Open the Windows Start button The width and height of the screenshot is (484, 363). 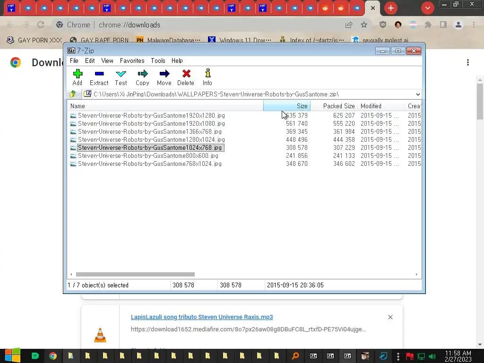pyautogui.click(x=13, y=355)
